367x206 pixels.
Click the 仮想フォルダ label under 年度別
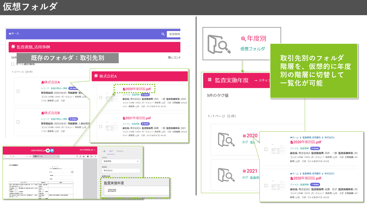click(x=253, y=49)
